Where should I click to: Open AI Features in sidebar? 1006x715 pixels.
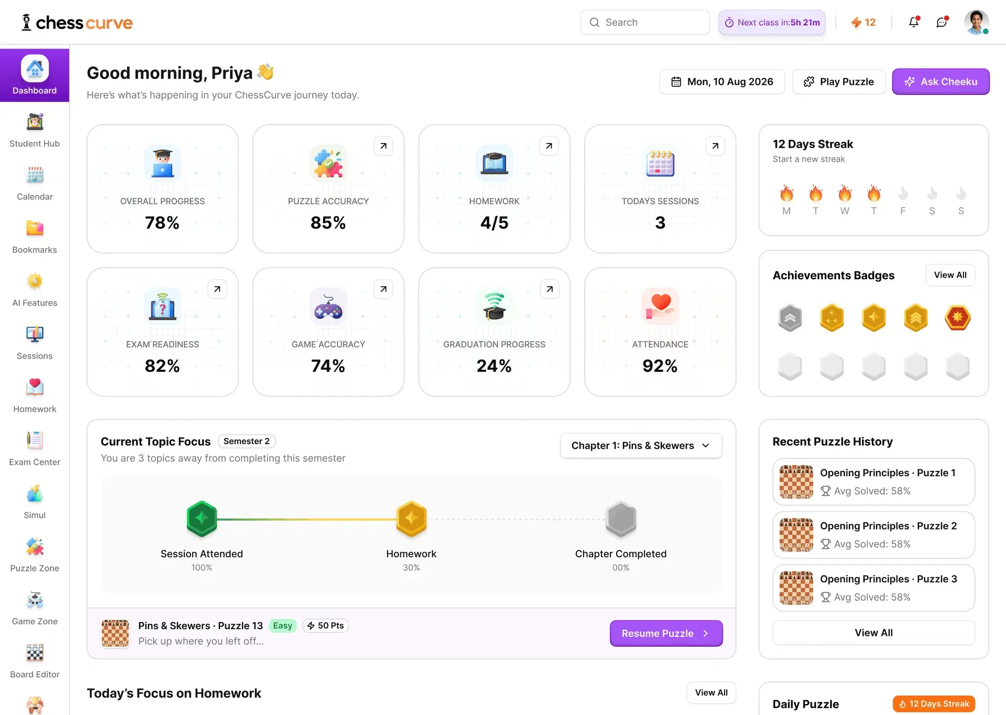pyautogui.click(x=35, y=290)
